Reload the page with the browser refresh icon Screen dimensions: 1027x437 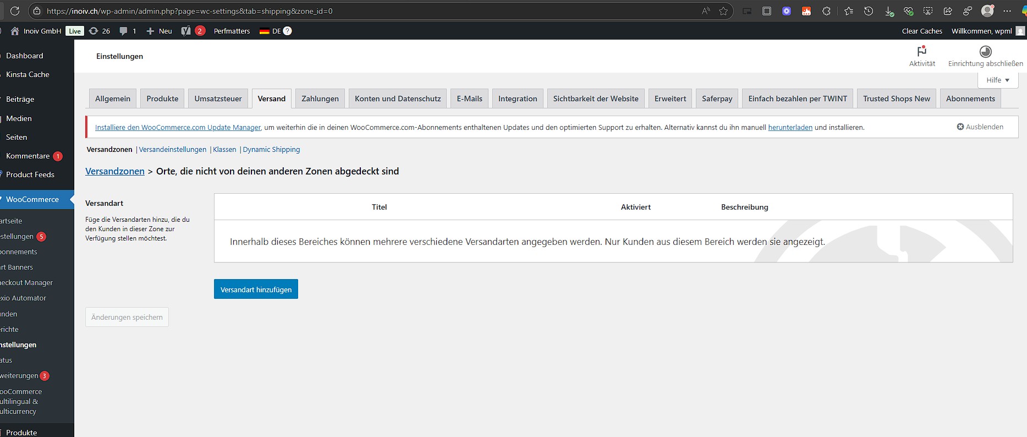(15, 11)
